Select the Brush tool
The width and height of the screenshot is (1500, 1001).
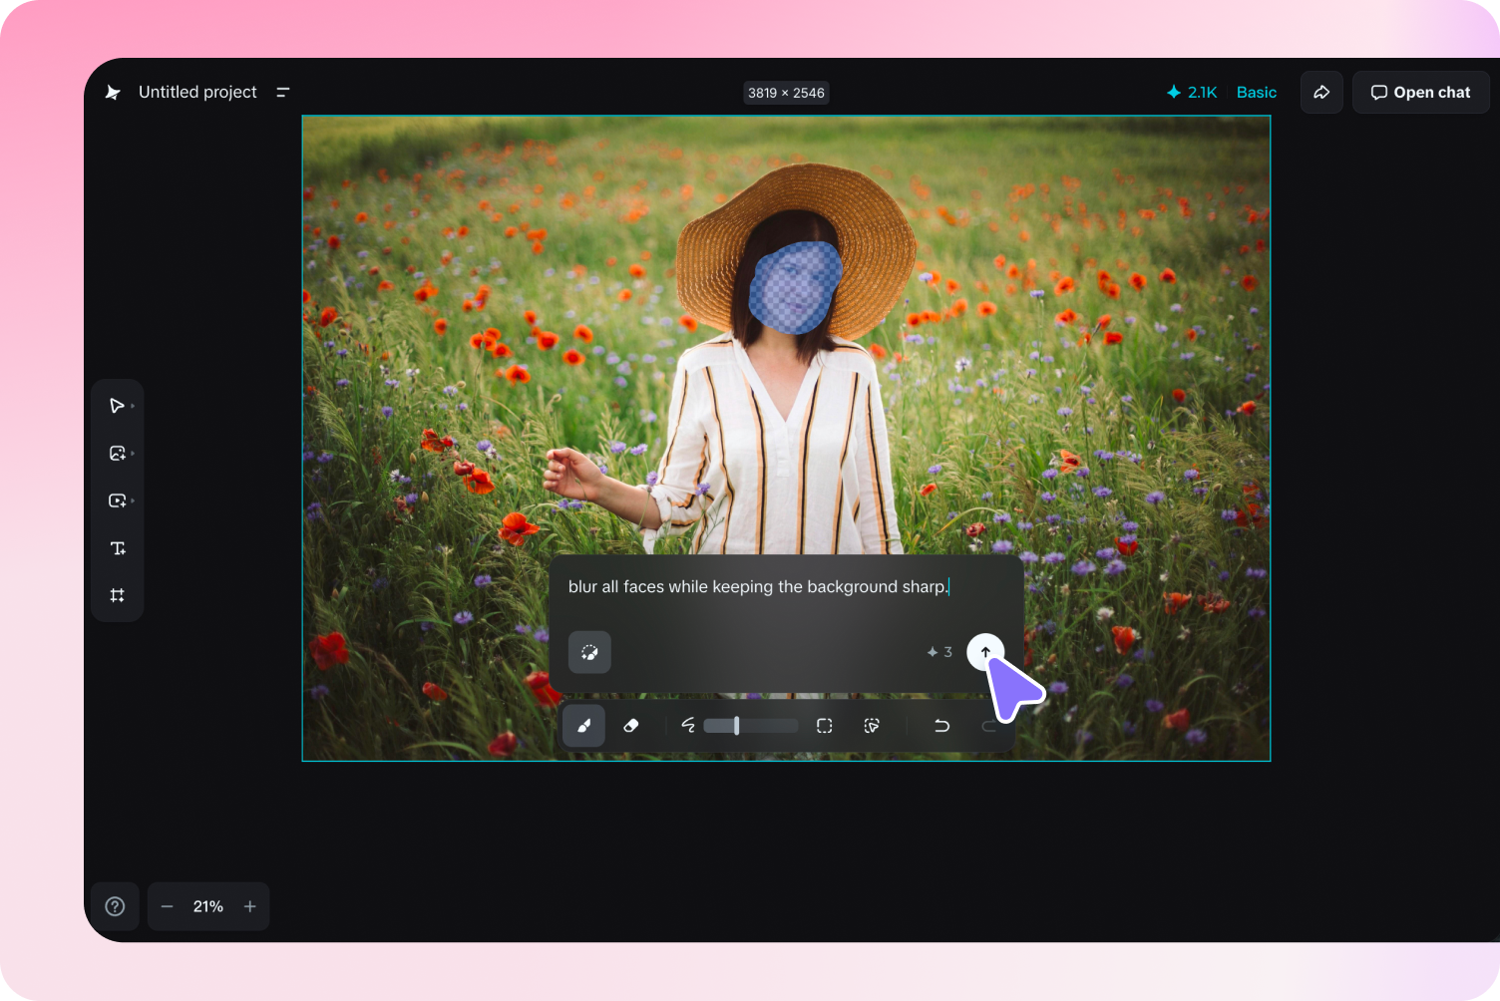click(x=583, y=726)
